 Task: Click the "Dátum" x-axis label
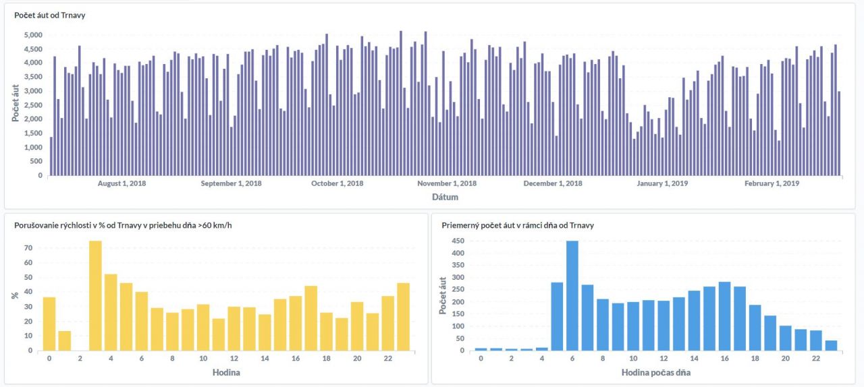pos(445,198)
